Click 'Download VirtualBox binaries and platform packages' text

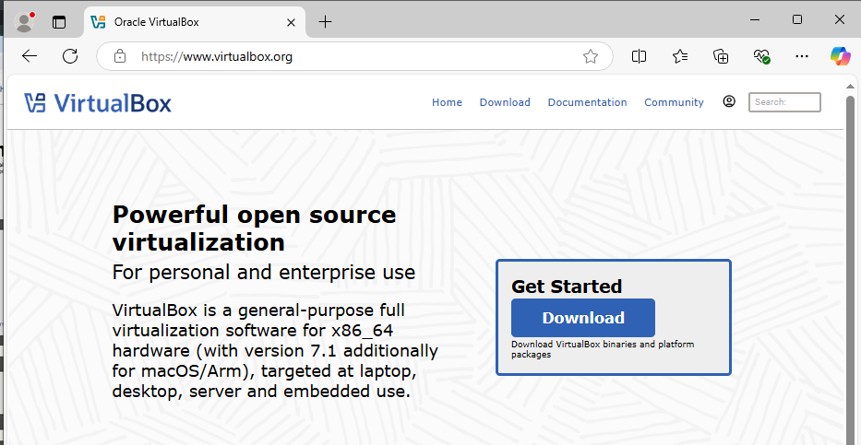click(603, 350)
